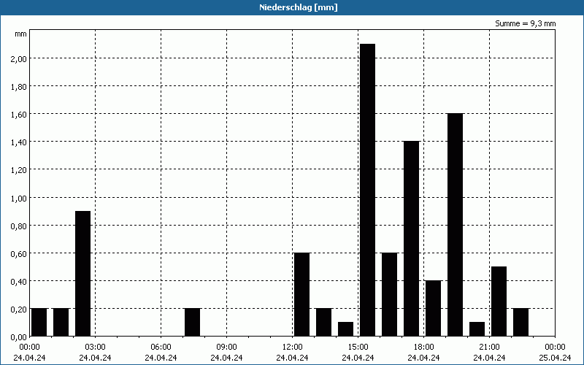Click the 24.04.24 date under 12:00
The width and height of the screenshot is (584, 365).
293,358
